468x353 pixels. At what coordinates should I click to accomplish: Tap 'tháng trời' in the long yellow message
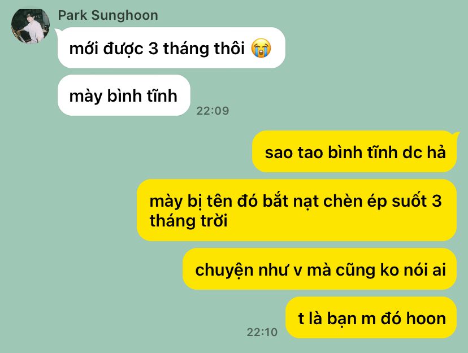click(189, 221)
